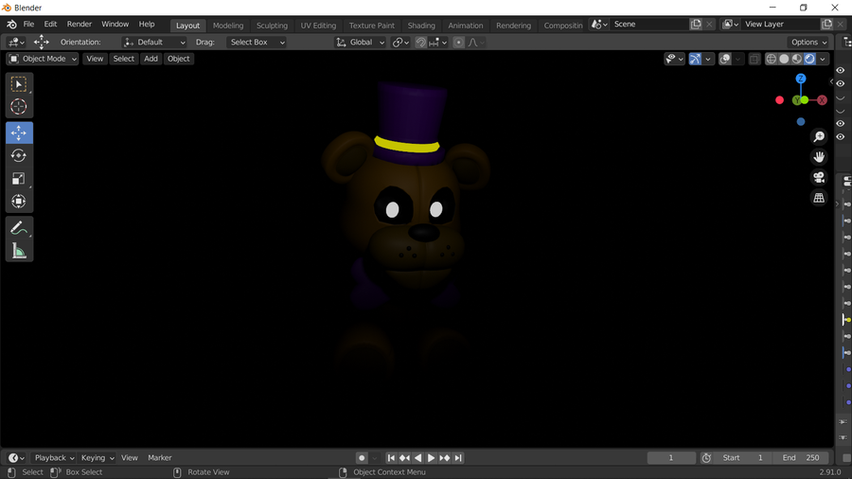Click the green Y axis gizmo handle
This screenshot has width=852, height=479.
796,100
